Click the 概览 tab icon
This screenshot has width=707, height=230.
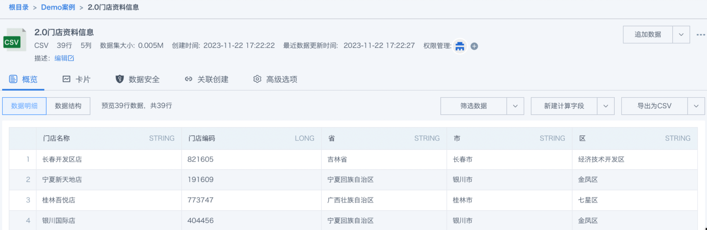click(13, 79)
